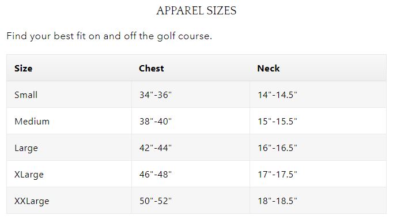This screenshot has height=219, width=393.
Task: Click the APPAREL SIZES heading
Action: tap(197, 11)
